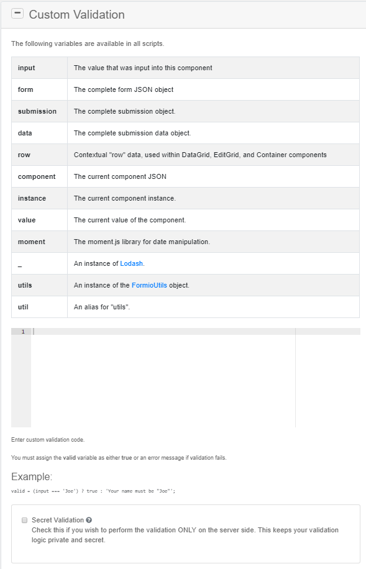Select the 'component' variable row
This screenshot has width=366, height=569.
tap(186, 176)
